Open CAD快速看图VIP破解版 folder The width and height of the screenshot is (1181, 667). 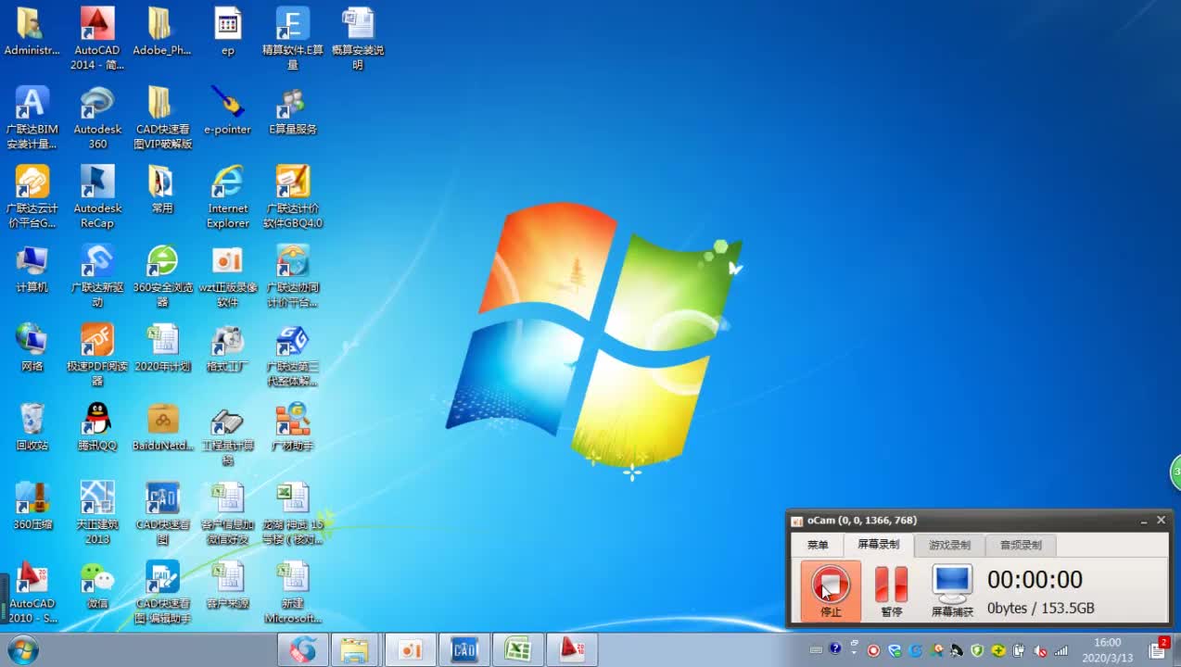click(x=162, y=118)
